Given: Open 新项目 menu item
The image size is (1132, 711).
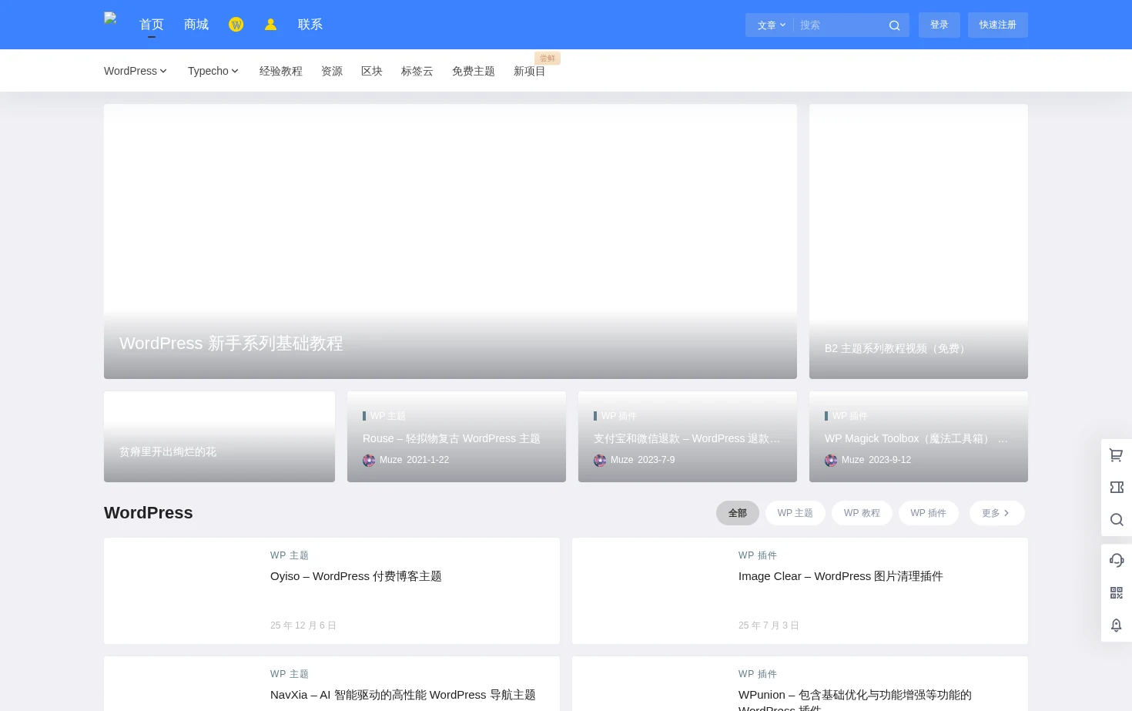Looking at the screenshot, I should click(x=530, y=71).
